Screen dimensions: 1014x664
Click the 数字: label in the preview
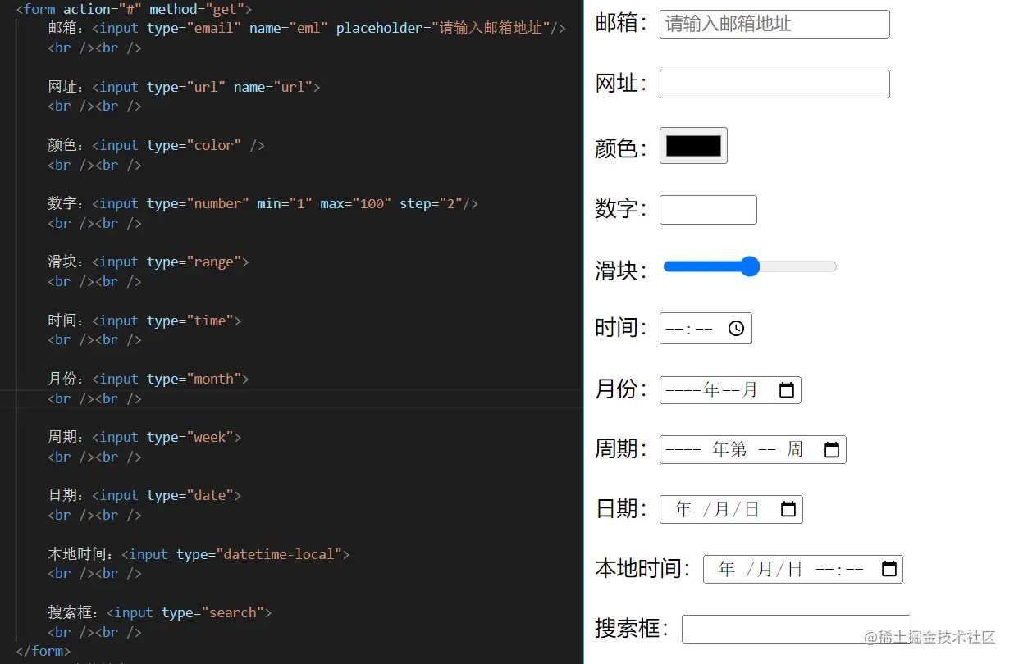(x=622, y=209)
